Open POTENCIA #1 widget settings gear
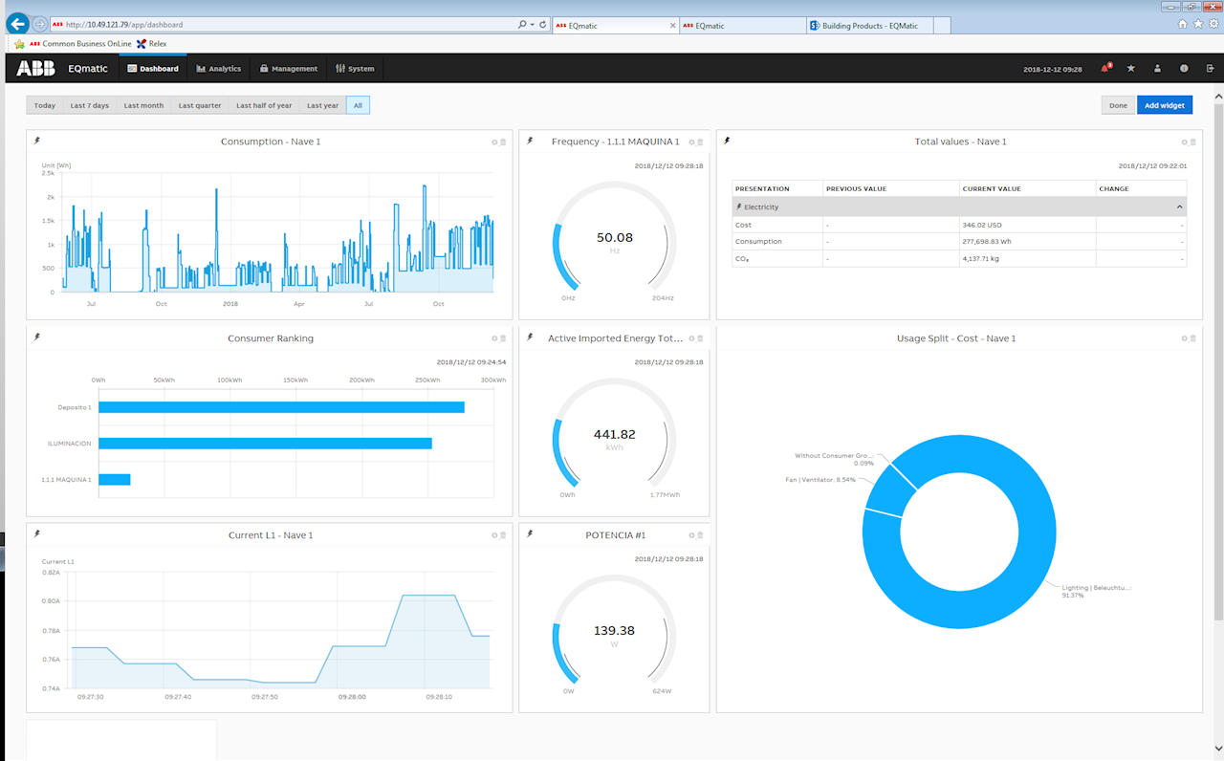1224x761 pixels. coord(691,535)
